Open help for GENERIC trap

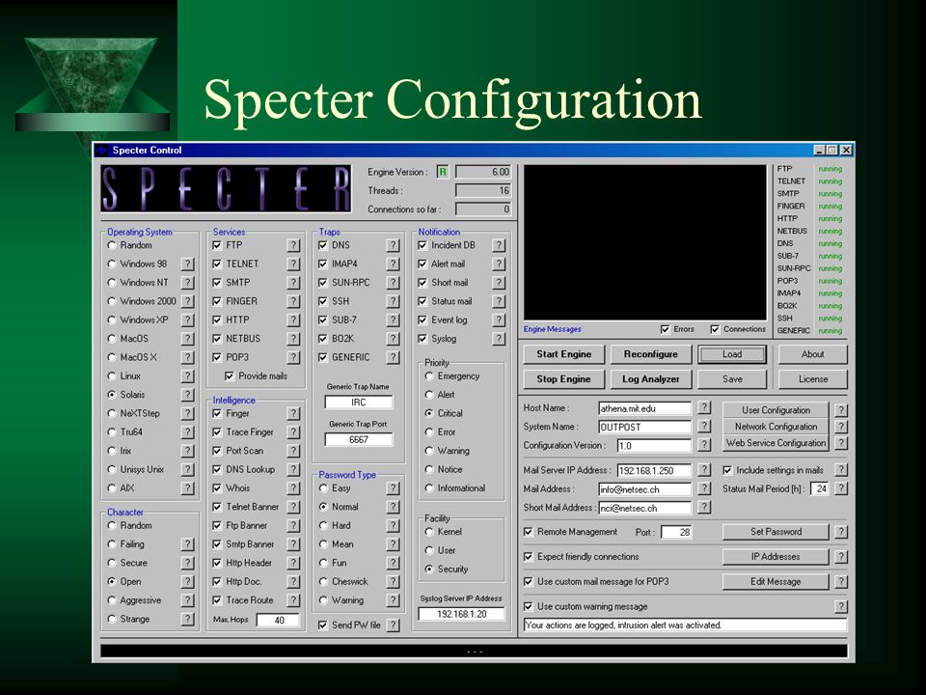click(393, 357)
